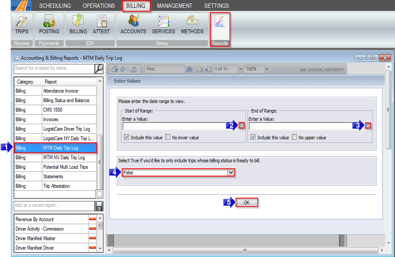Click the print report icon

click(114, 69)
